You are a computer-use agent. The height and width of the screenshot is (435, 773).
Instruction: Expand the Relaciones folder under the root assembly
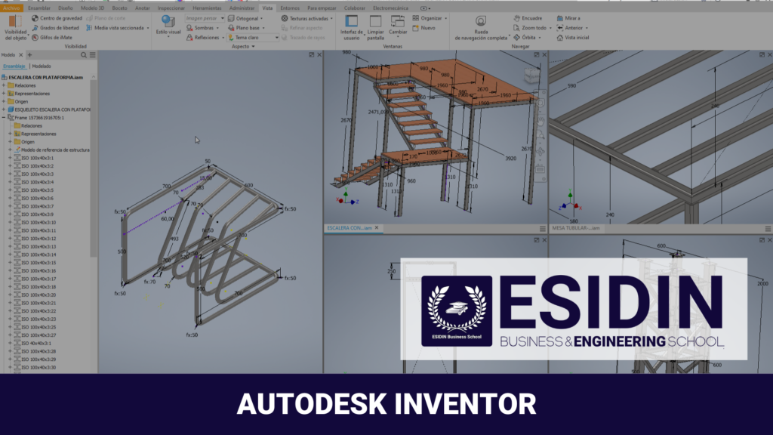[4, 85]
